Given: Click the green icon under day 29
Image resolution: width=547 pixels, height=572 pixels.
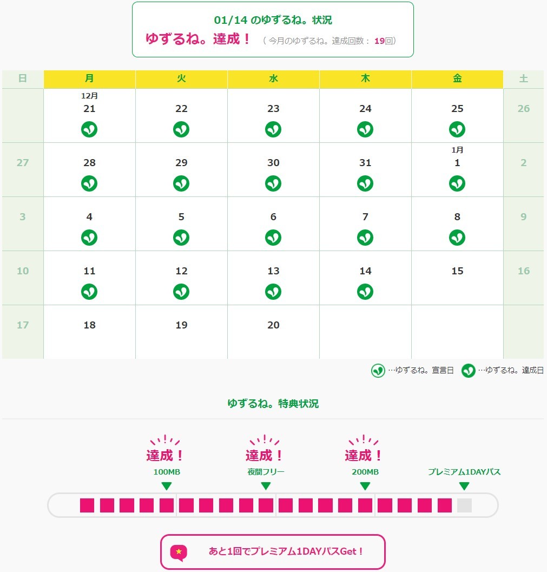Looking at the screenshot, I should (181, 183).
